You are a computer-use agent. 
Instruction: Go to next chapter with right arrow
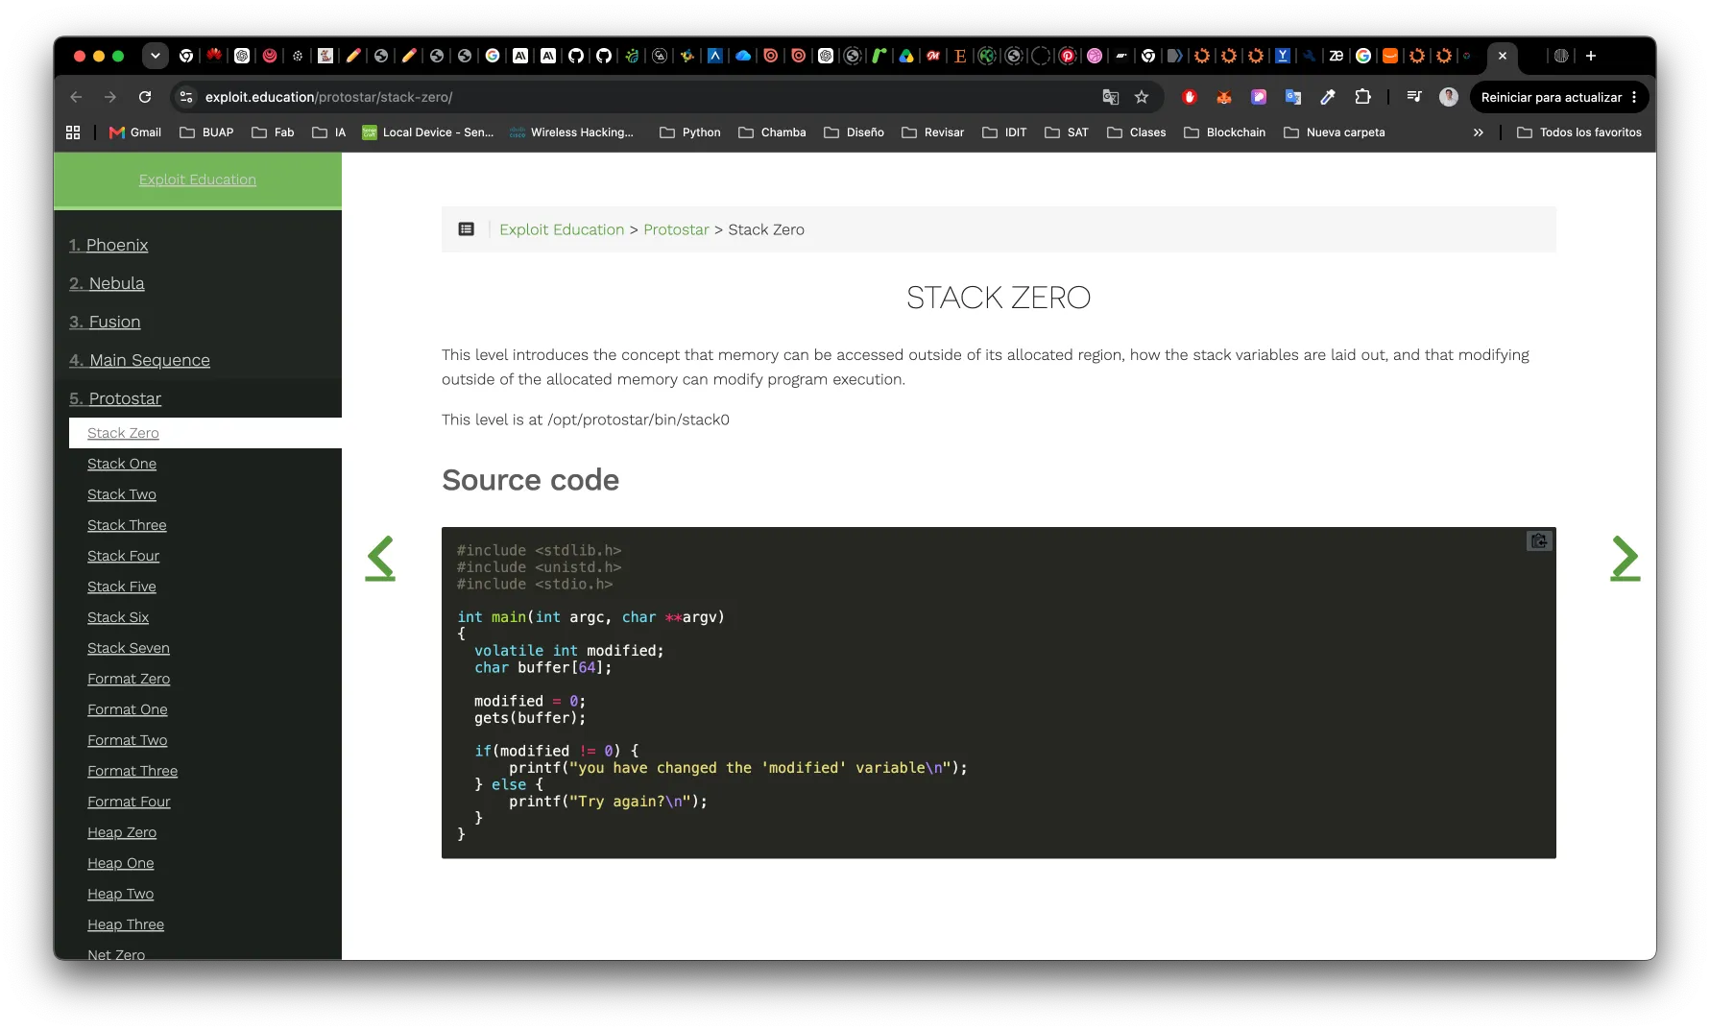(x=1625, y=558)
